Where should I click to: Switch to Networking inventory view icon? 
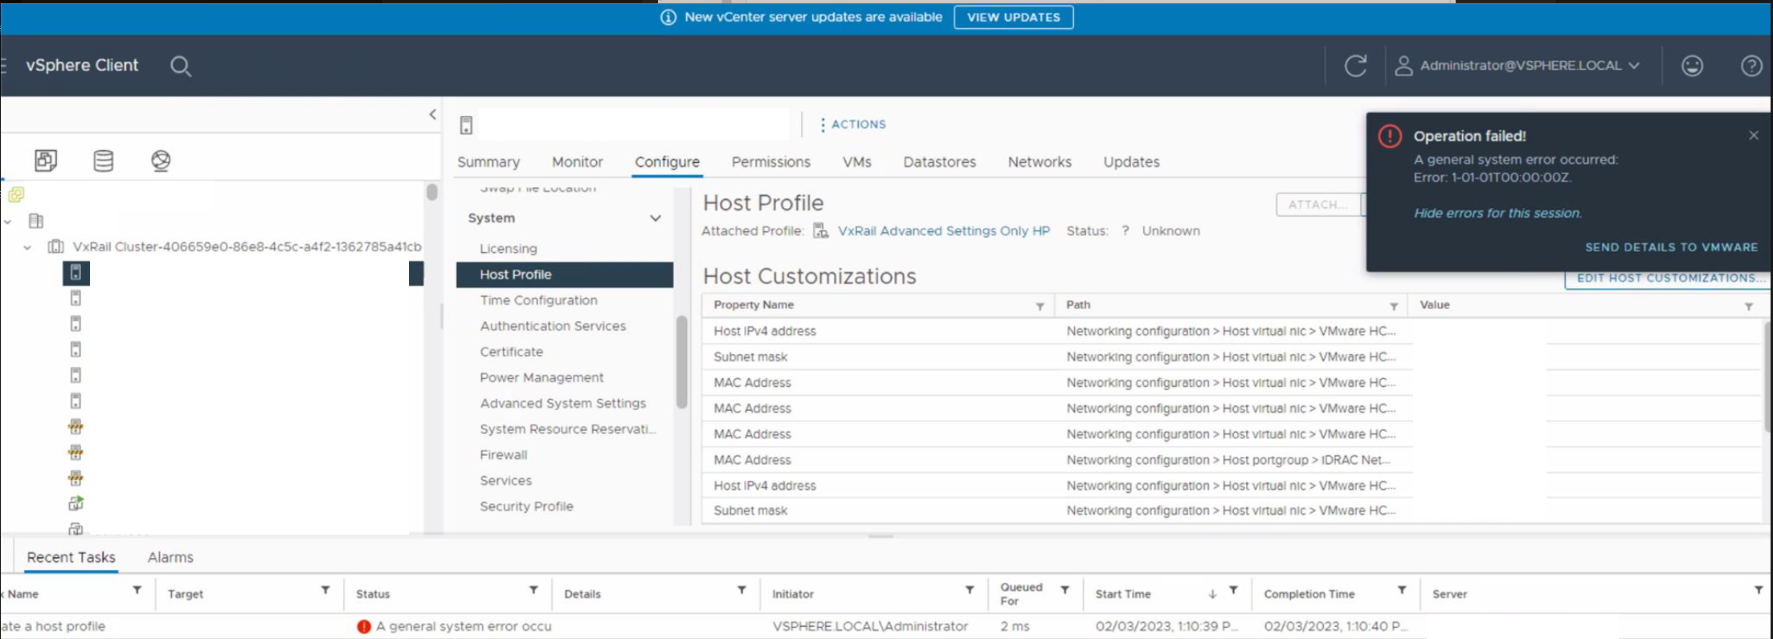(x=161, y=161)
